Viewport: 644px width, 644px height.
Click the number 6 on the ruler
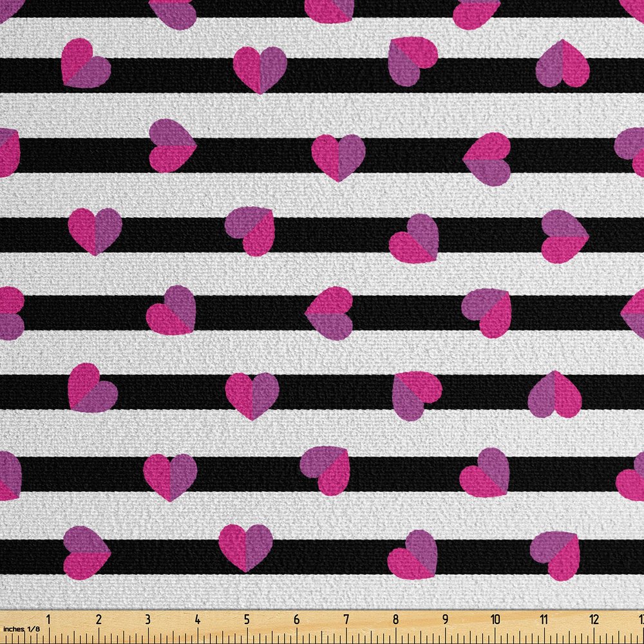tap(296, 620)
